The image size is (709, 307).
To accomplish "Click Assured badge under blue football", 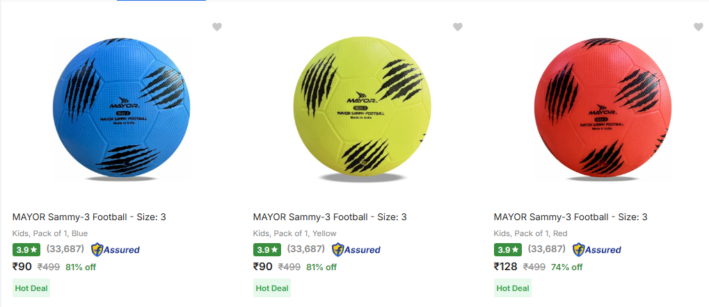I will tap(115, 249).
